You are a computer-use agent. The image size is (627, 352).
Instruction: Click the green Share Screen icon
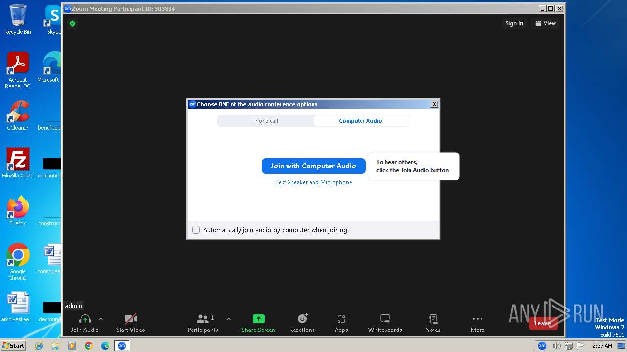(x=258, y=319)
